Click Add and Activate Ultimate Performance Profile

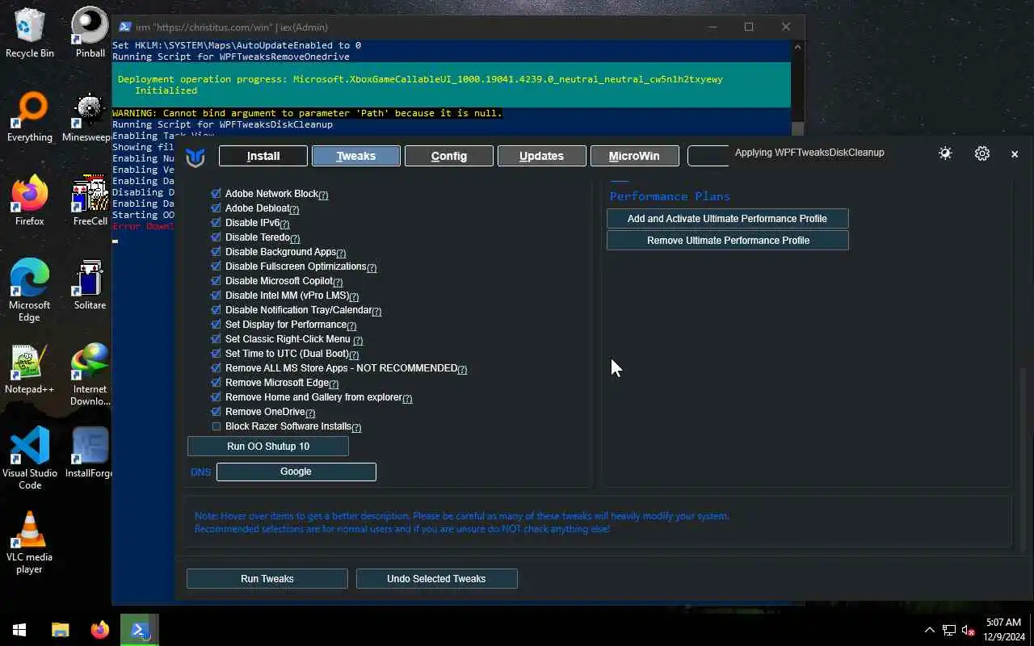pos(728,219)
